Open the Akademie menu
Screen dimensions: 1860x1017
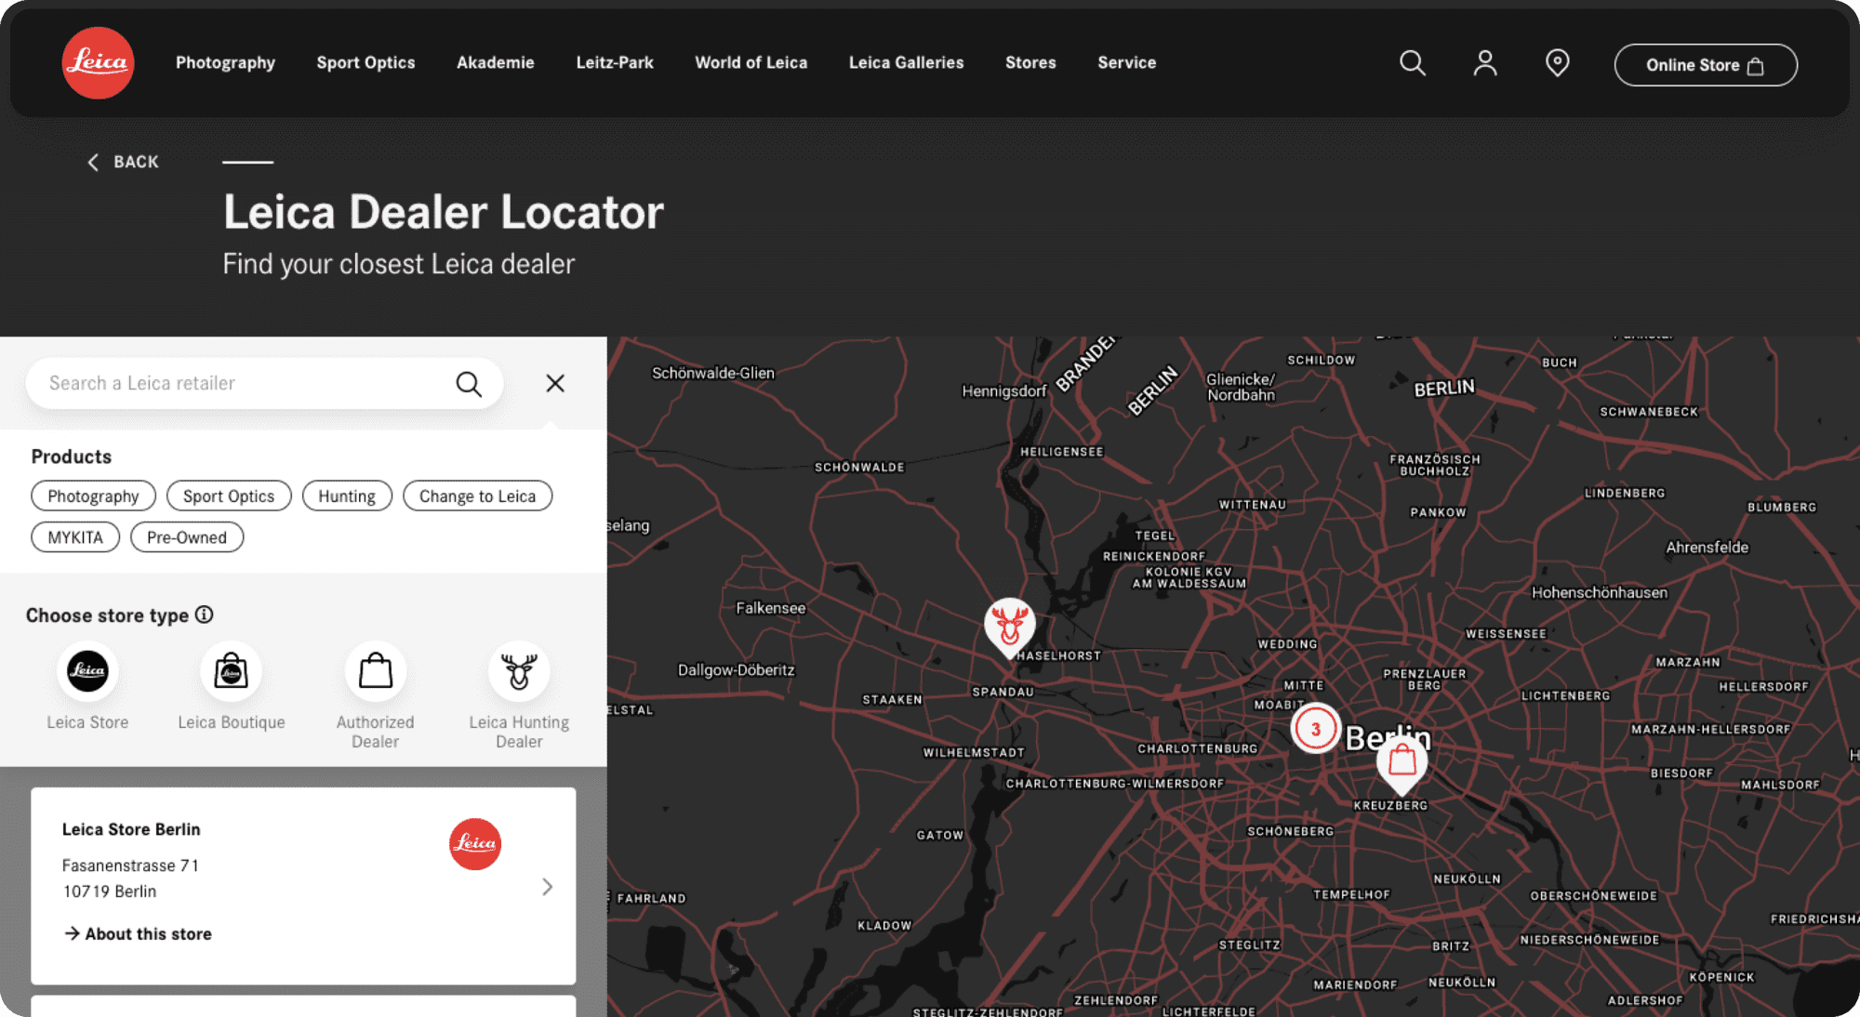tap(496, 62)
